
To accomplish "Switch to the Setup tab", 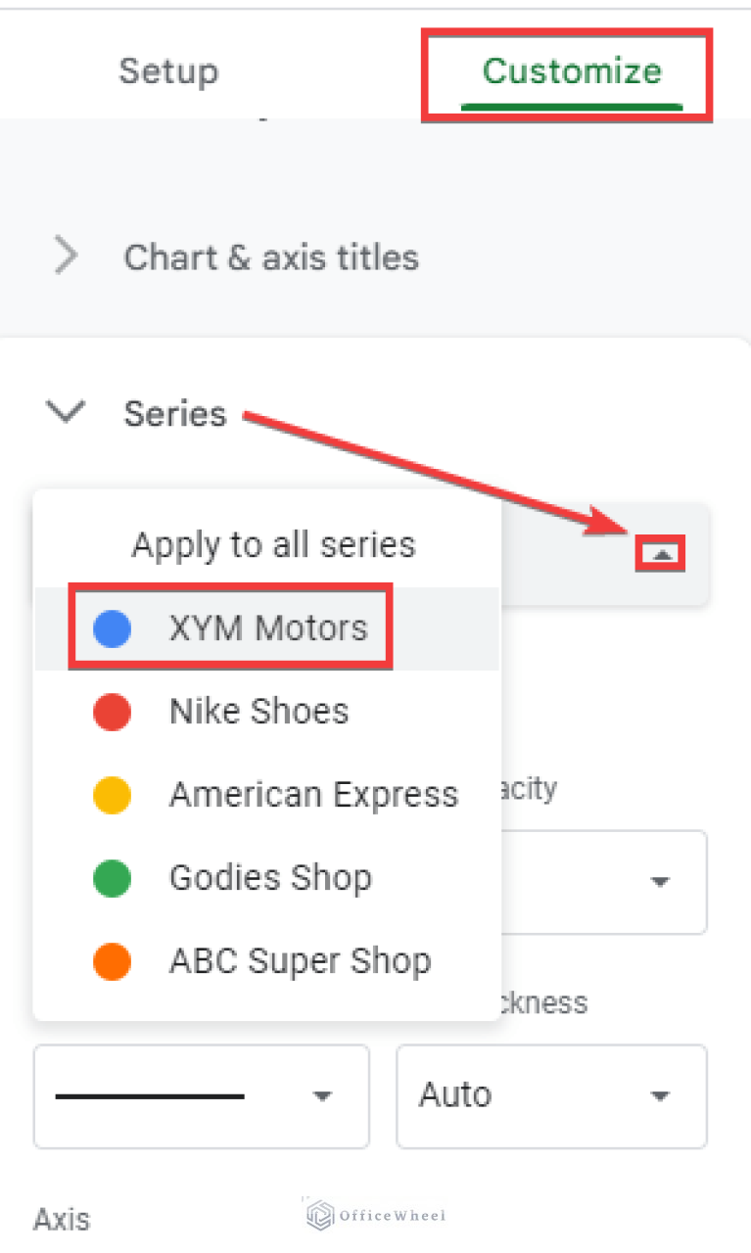I will 167,70.
